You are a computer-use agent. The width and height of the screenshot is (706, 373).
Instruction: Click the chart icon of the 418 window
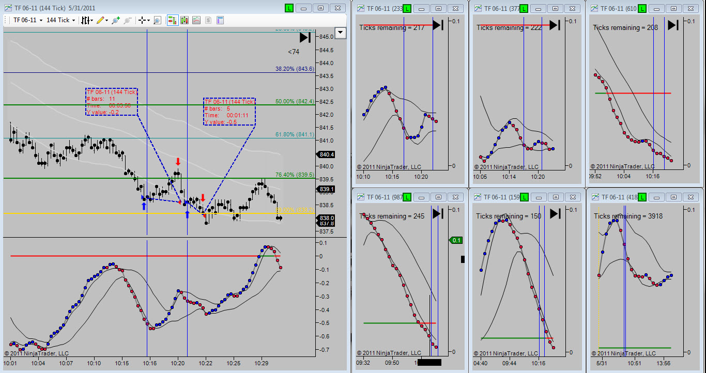tap(595, 197)
